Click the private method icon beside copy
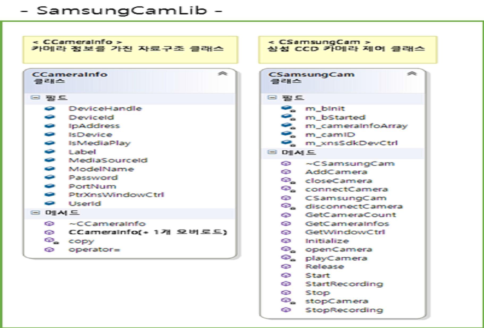Image resolution: width=484 pixels, height=328 pixels. [x=52, y=241]
